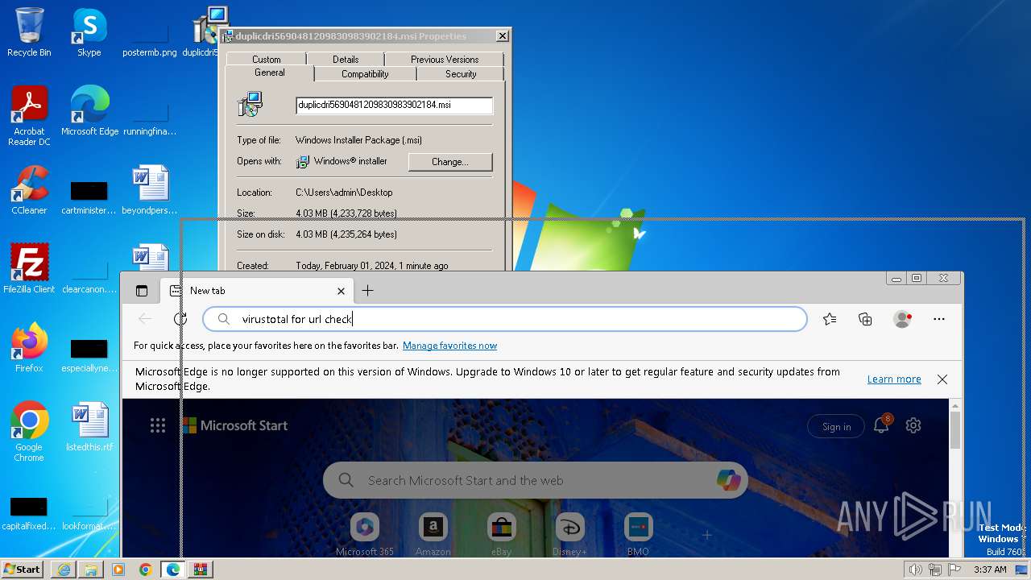Click the volume icon in system tray
This screenshot has height=580, width=1031.
click(915, 570)
